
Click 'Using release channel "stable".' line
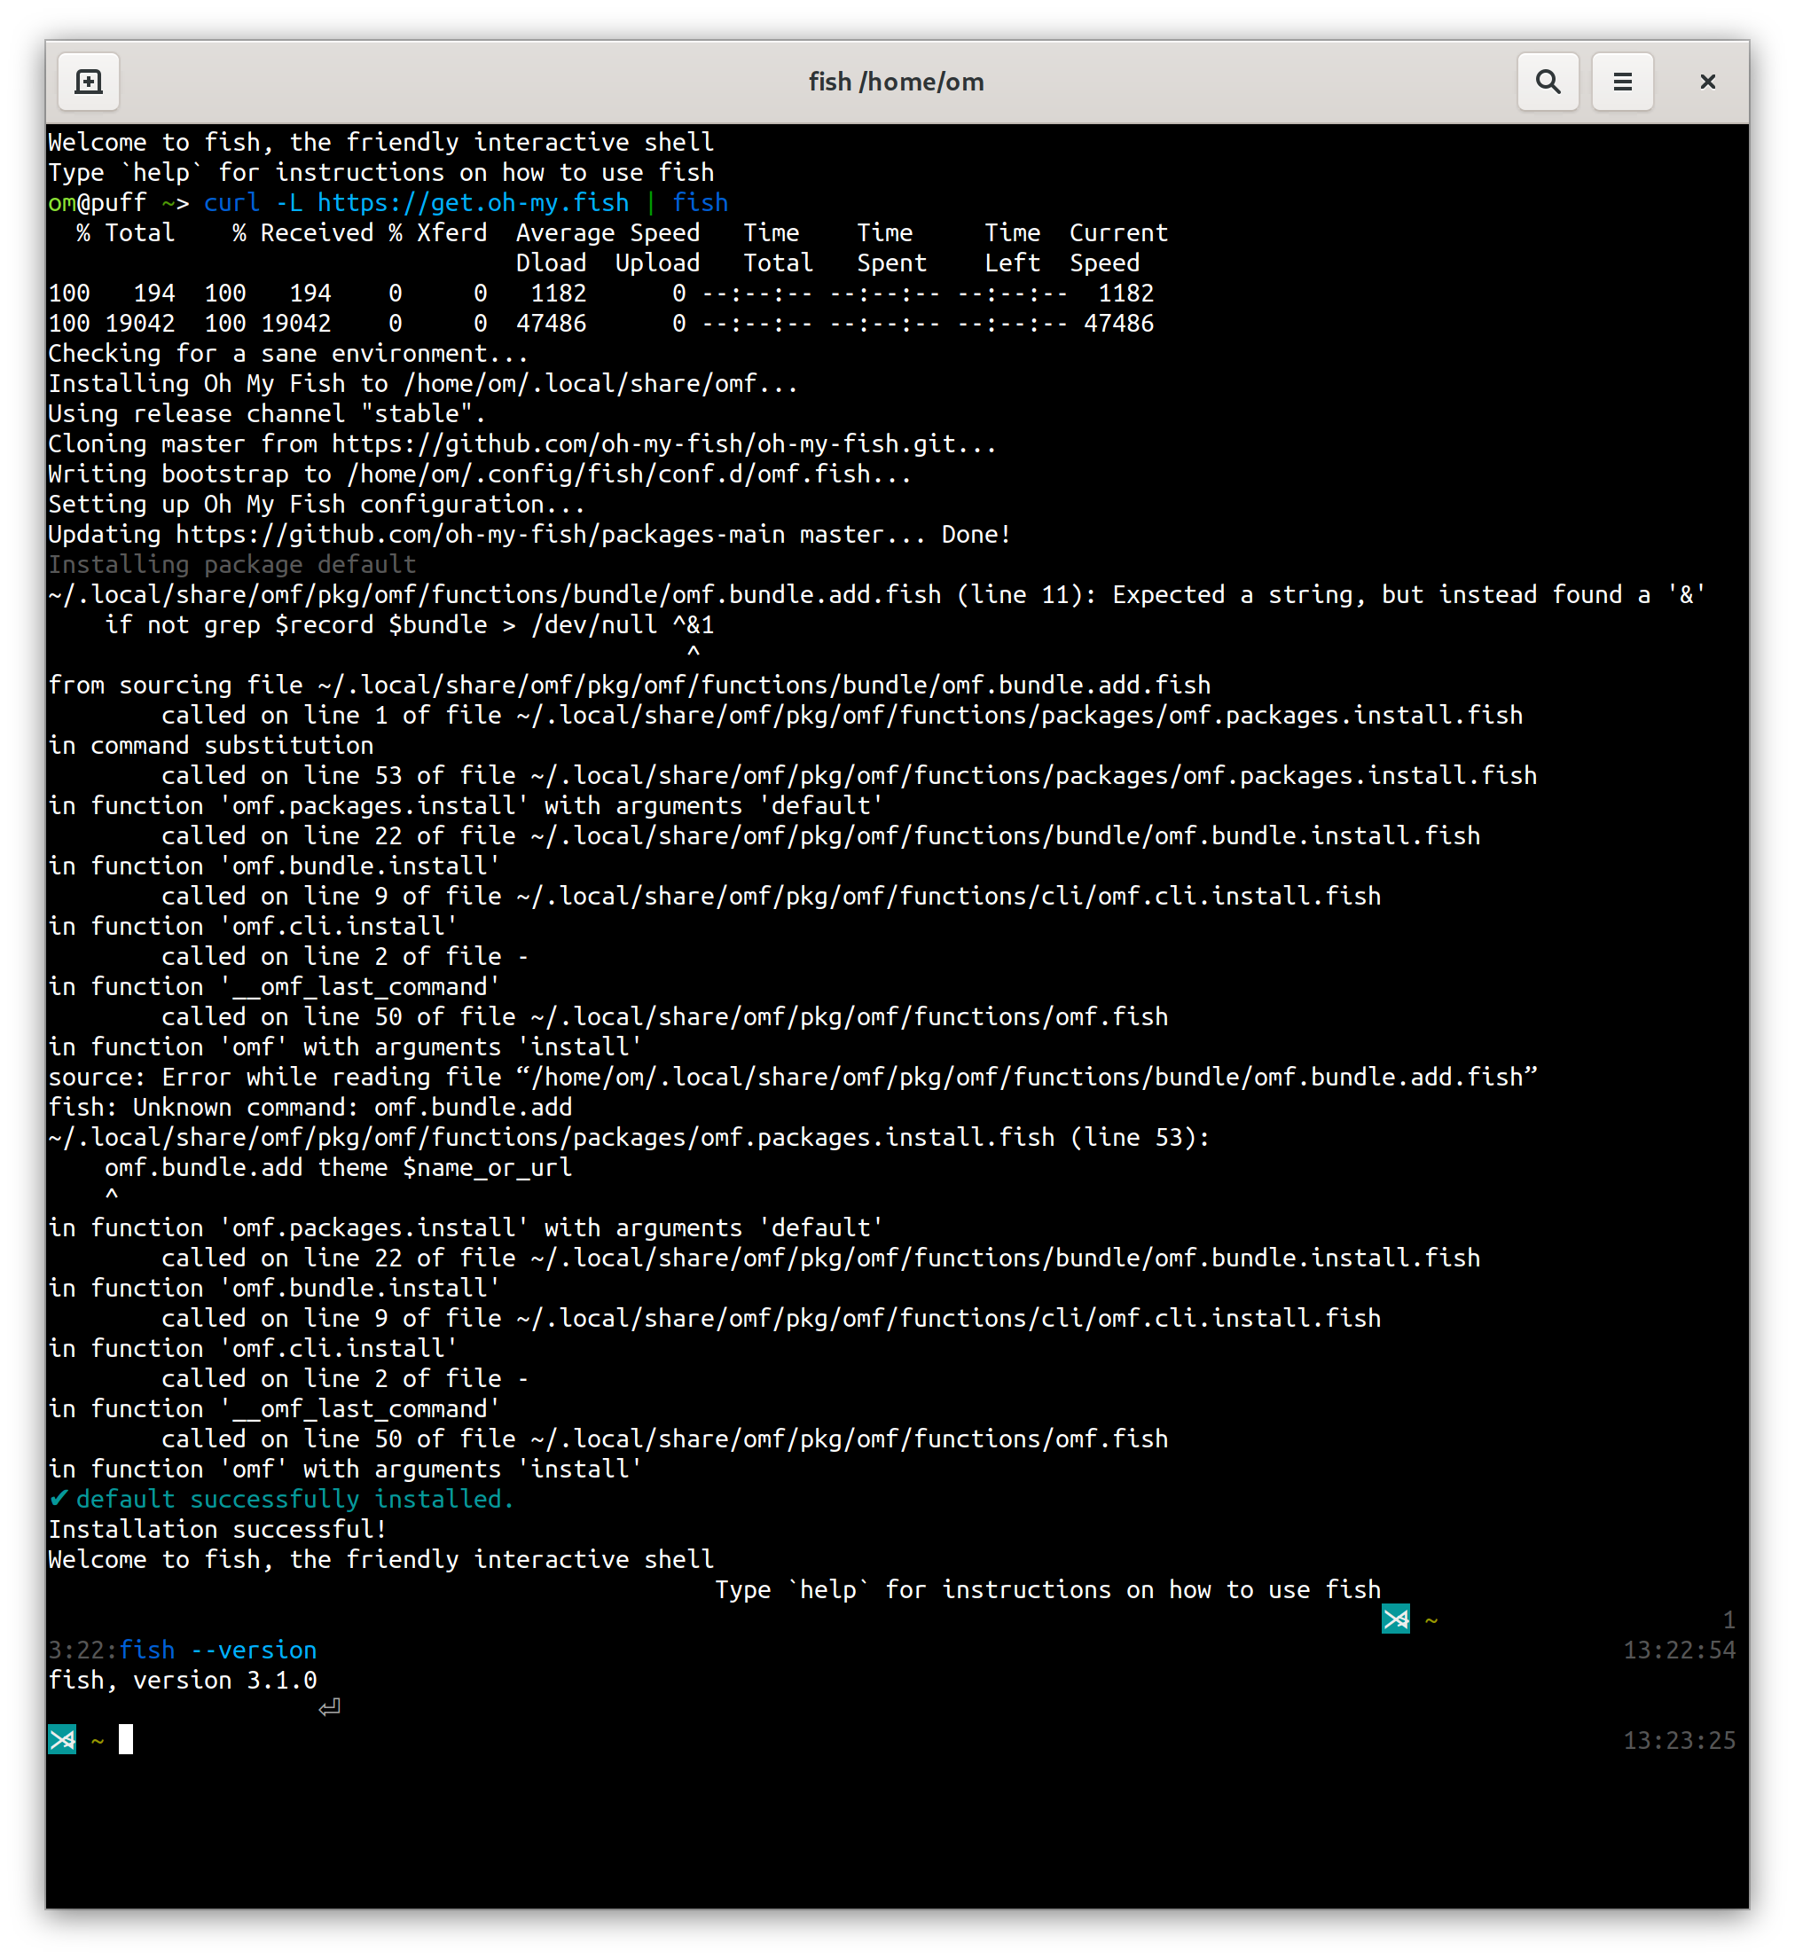click(266, 413)
